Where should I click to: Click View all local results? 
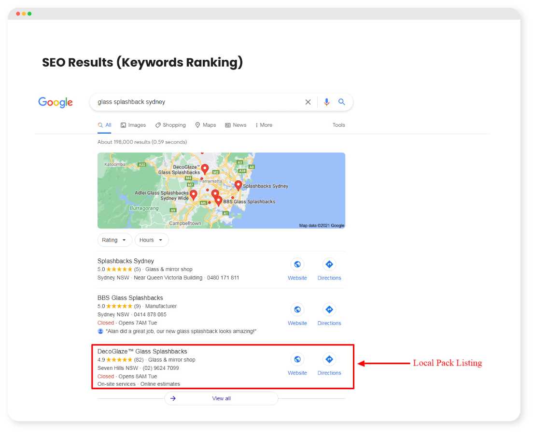click(x=221, y=398)
